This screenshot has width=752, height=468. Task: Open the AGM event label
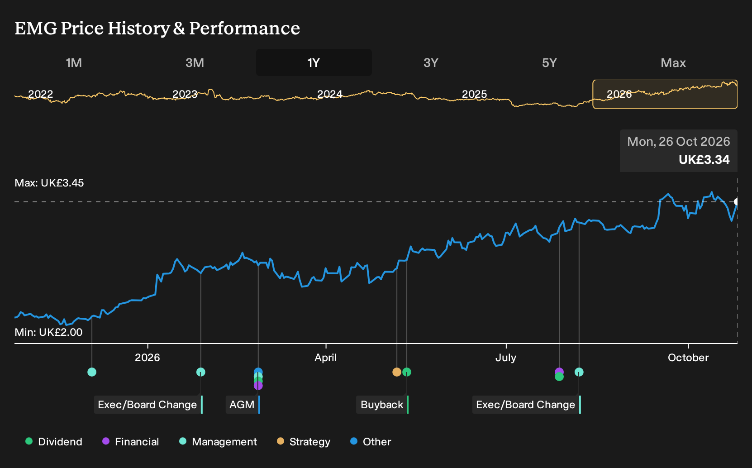tap(243, 405)
